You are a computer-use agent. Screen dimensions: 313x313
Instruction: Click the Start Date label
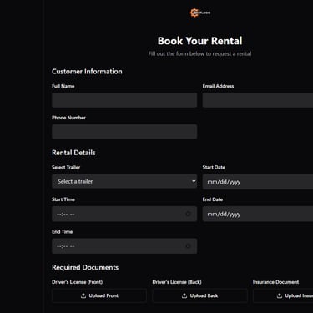[214, 168]
